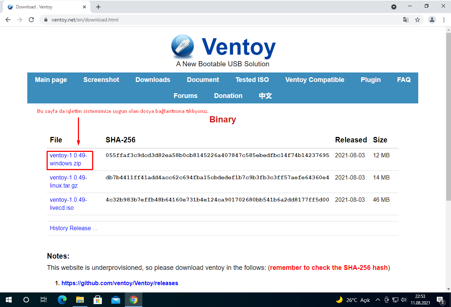This screenshot has height=307, width=451.
Task: Show hidden system tray icons
Action: point(377,300)
